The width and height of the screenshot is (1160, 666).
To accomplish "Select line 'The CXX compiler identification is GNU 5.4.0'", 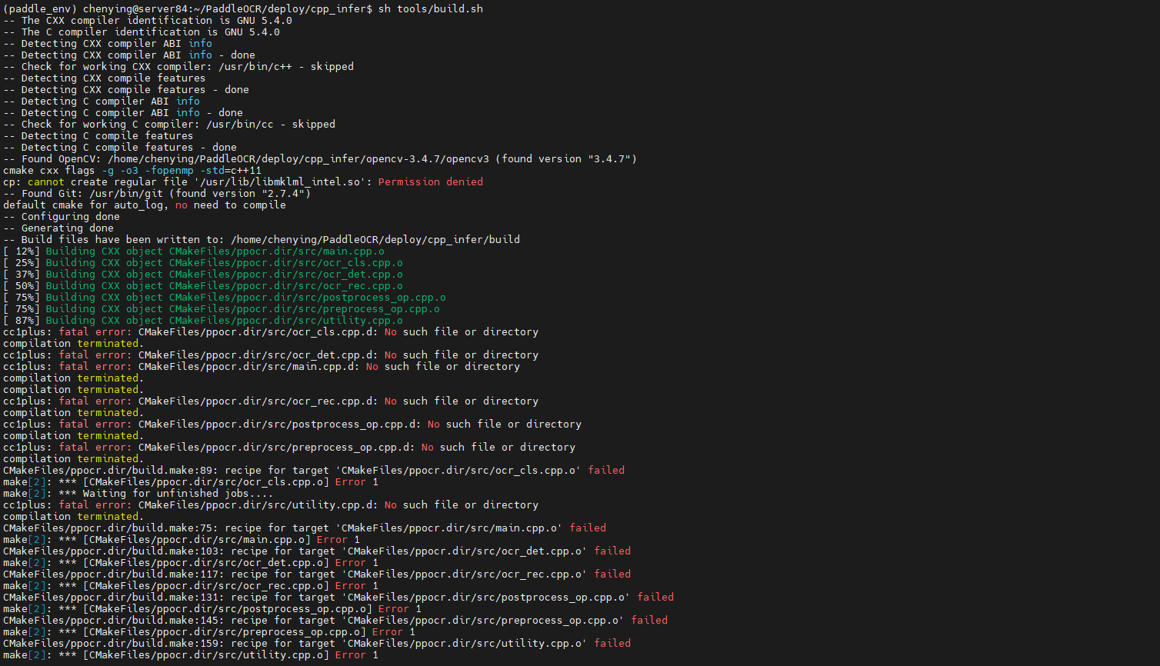I will (x=148, y=20).
